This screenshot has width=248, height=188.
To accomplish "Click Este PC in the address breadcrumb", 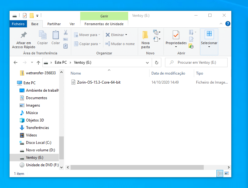I will coord(61,62).
